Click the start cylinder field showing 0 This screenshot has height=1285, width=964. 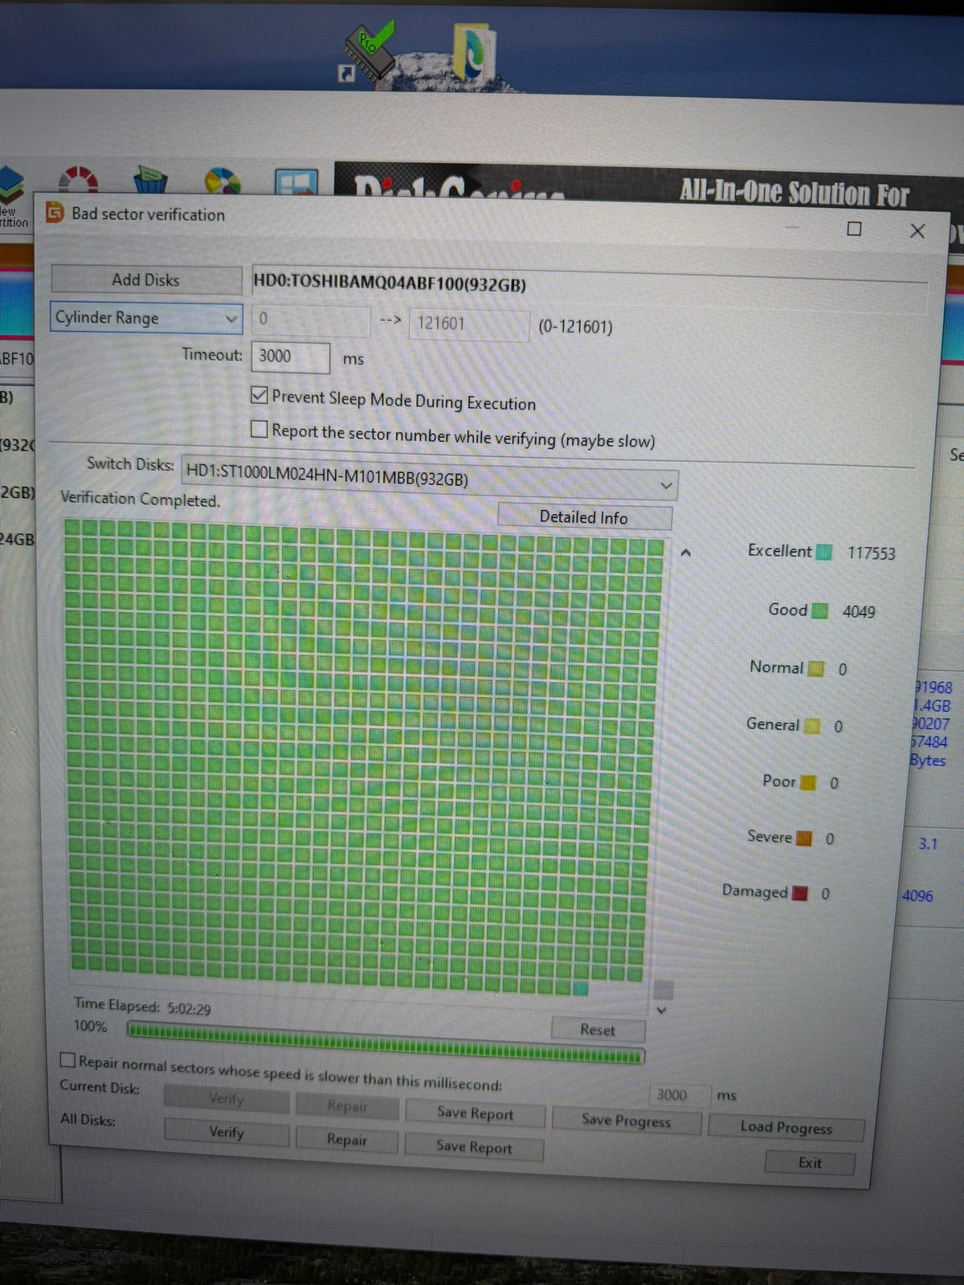(x=311, y=320)
